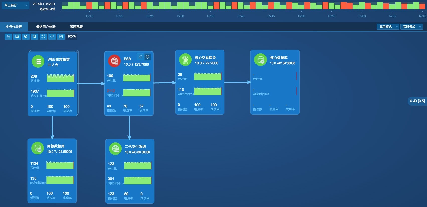The image size is (427, 207).
Task: Click the 核心交易网关 throughput chart
Action: coord(208,76)
